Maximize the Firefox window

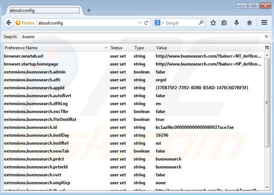click(253, 6)
